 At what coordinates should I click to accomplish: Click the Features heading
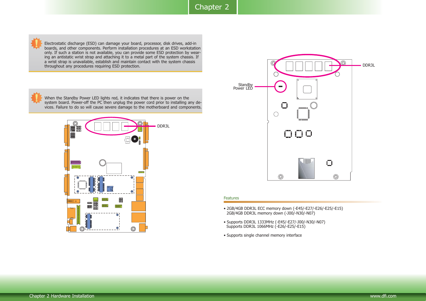point(231,198)
